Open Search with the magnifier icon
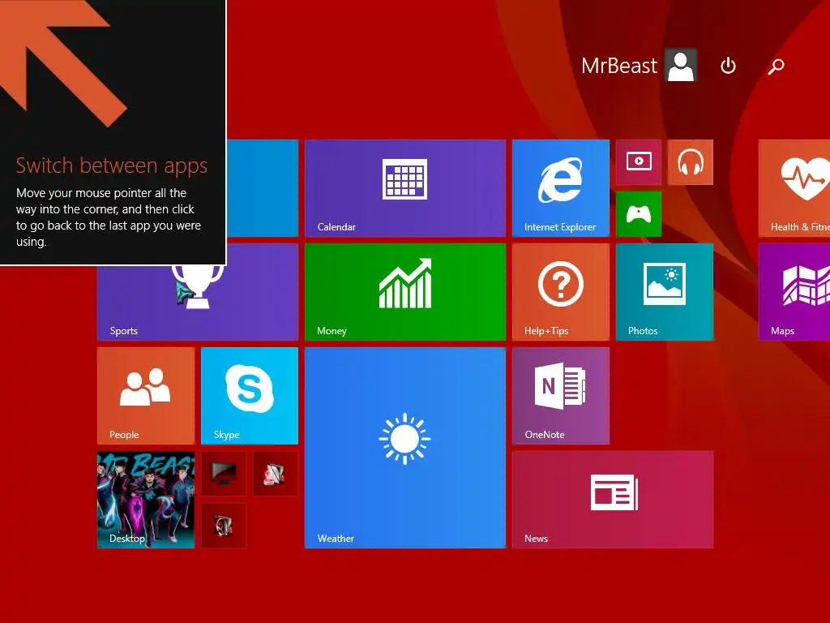 coord(776,67)
